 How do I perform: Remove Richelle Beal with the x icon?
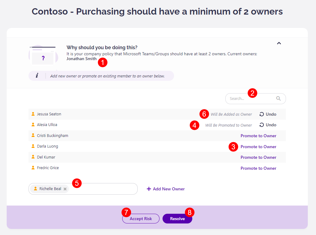click(x=65, y=189)
